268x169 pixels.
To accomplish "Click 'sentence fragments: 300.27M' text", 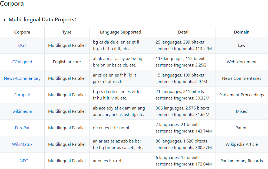I will pos(184,148).
